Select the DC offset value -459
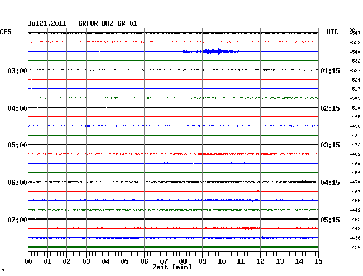The image size is (363, 276). 355,173
